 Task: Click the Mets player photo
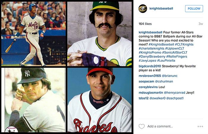tap(33, 34)
